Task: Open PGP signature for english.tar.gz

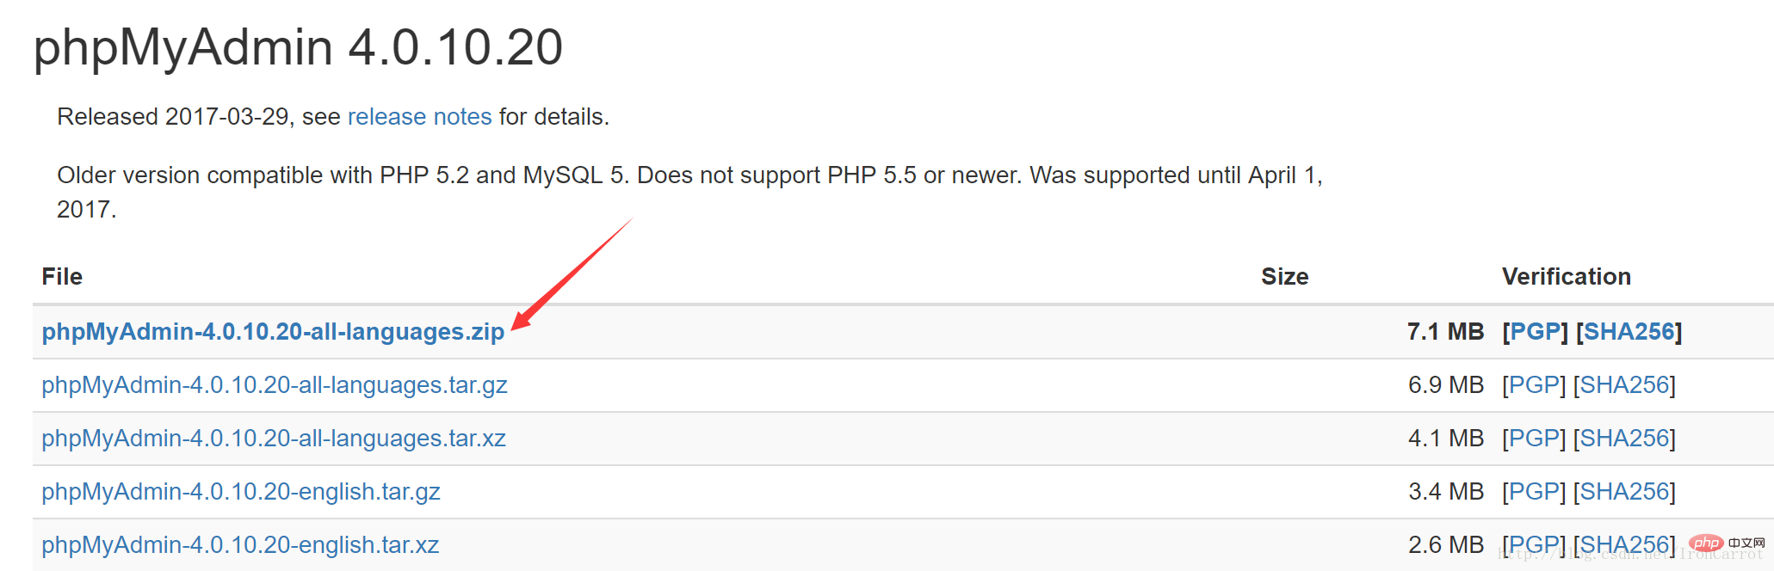Action: point(1534,491)
